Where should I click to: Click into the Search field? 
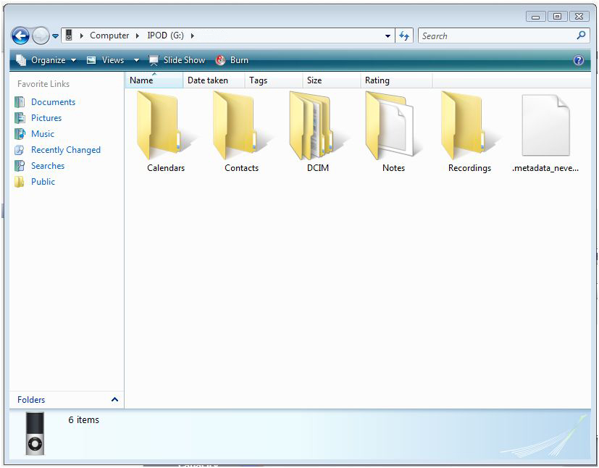pyautogui.click(x=496, y=35)
